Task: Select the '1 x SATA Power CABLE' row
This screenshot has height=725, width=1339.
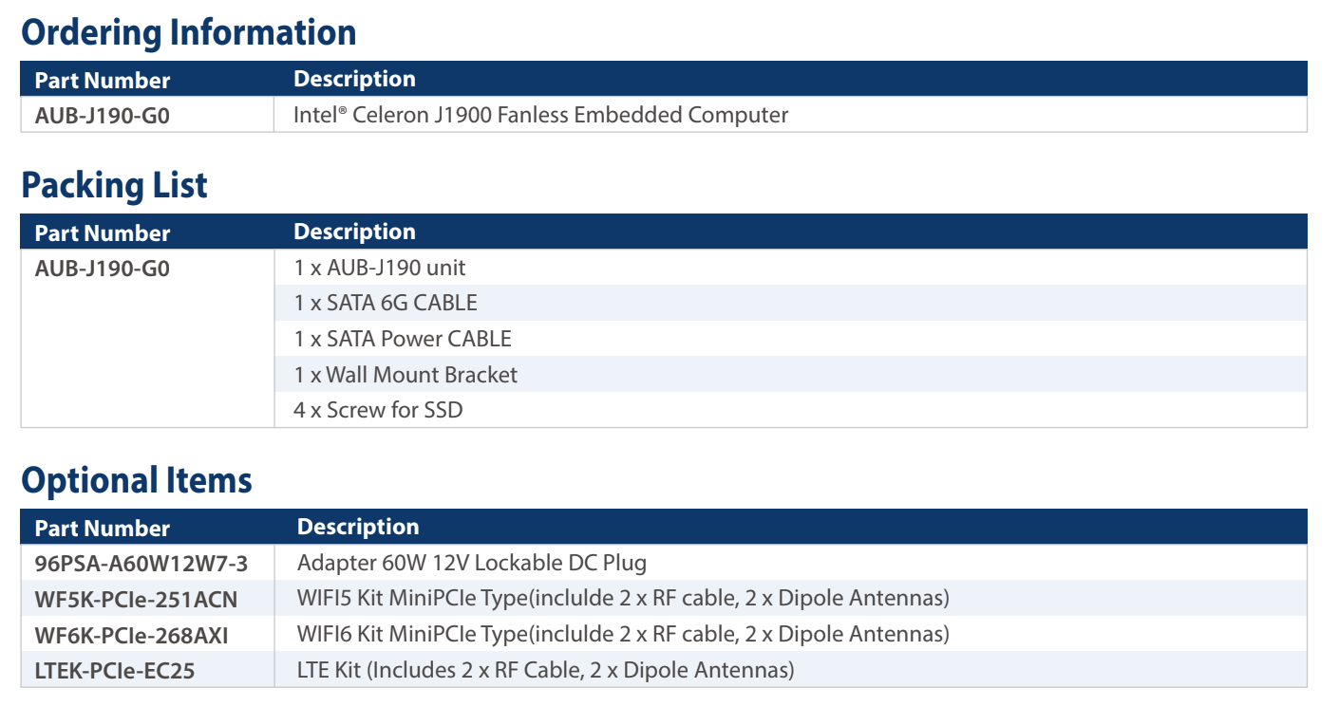Action: [x=403, y=339]
